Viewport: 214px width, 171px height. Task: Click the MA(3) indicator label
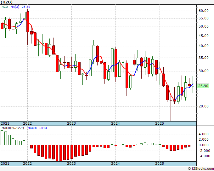(15, 7)
